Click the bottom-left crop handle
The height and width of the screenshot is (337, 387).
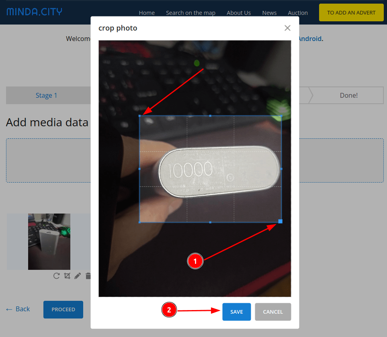pyautogui.click(x=140, y=222)
